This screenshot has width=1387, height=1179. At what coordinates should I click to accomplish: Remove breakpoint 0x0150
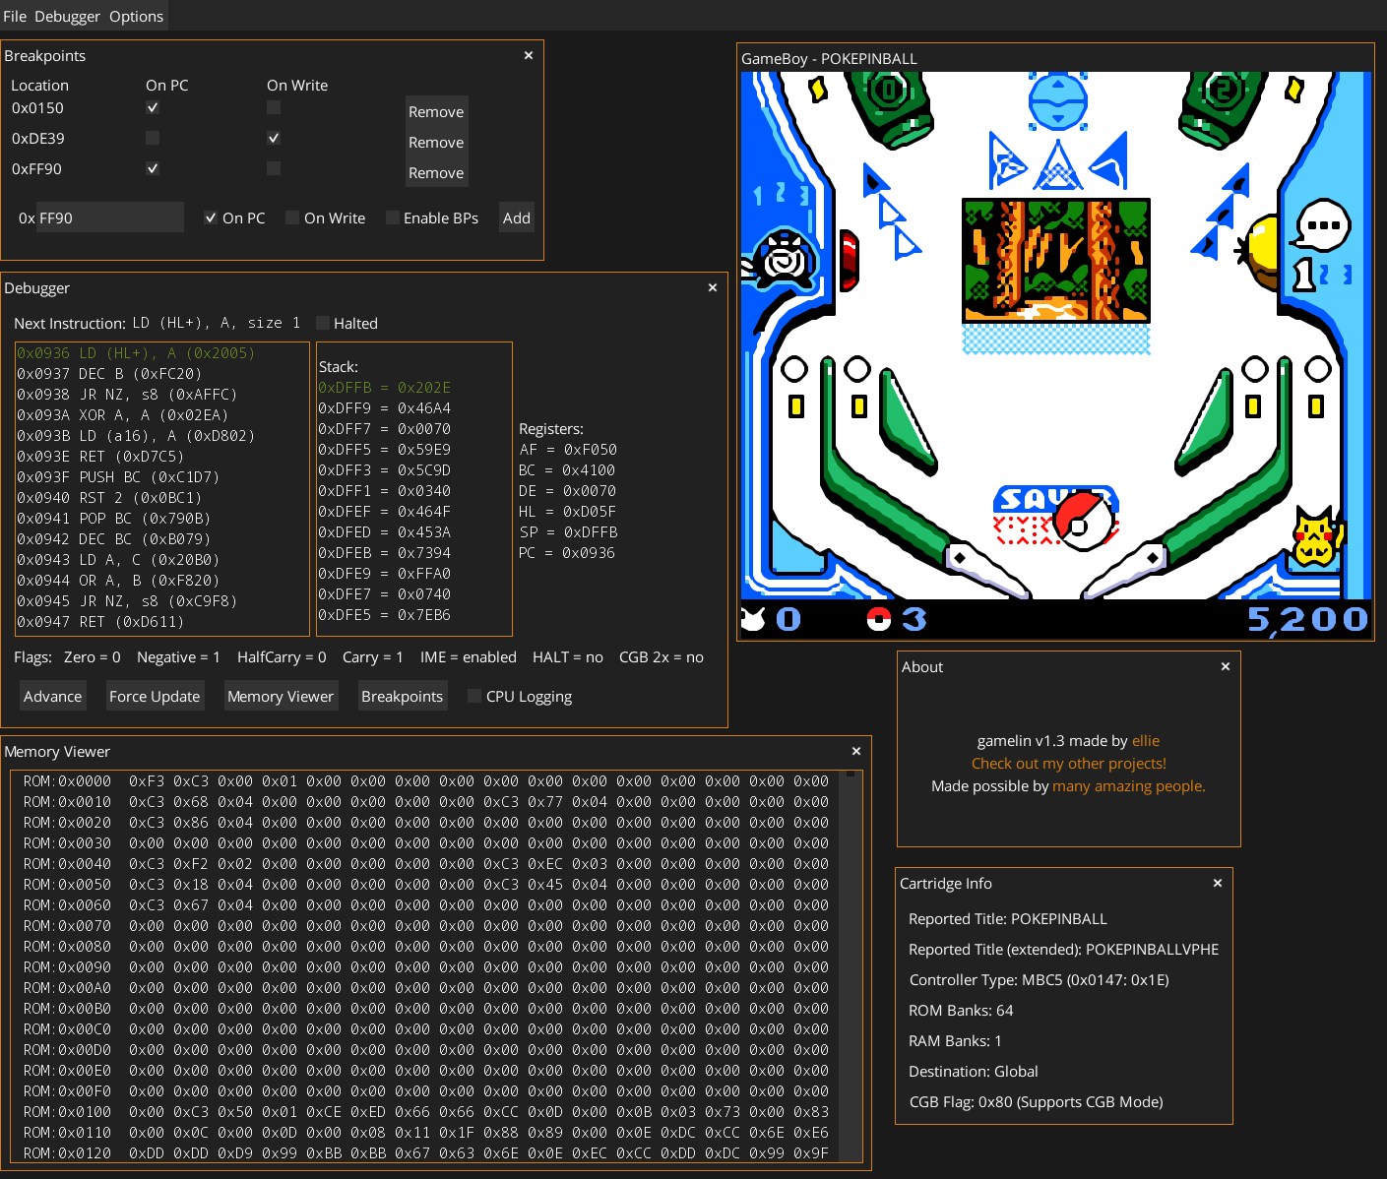pos(436,111)
